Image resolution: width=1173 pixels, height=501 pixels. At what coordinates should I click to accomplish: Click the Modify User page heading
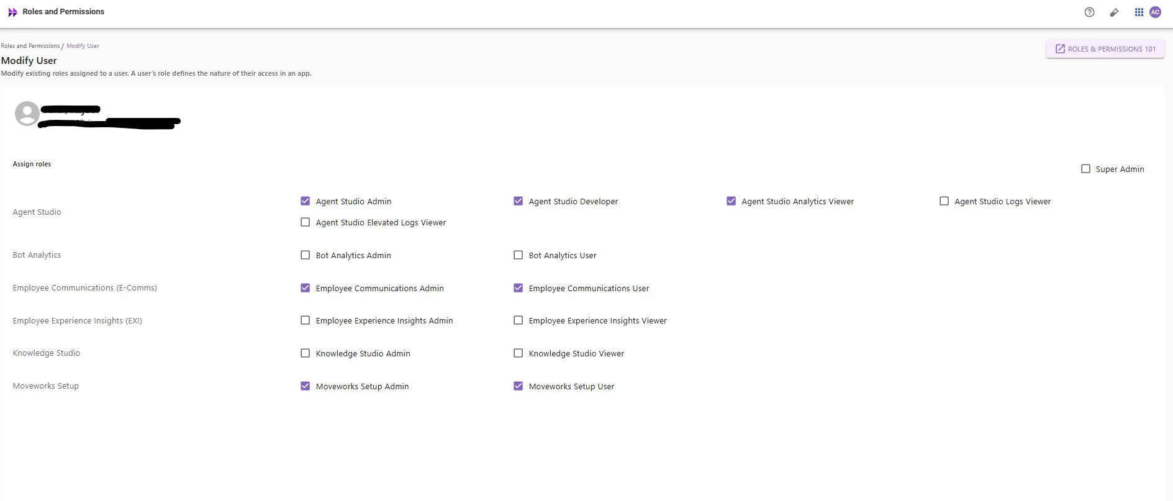click(29, 60)
